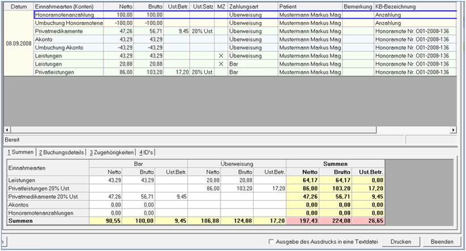Enable Ausgabe des Ausdrucks in eine Textdatei
The image size is (466, 251).
tap(271, 241)
